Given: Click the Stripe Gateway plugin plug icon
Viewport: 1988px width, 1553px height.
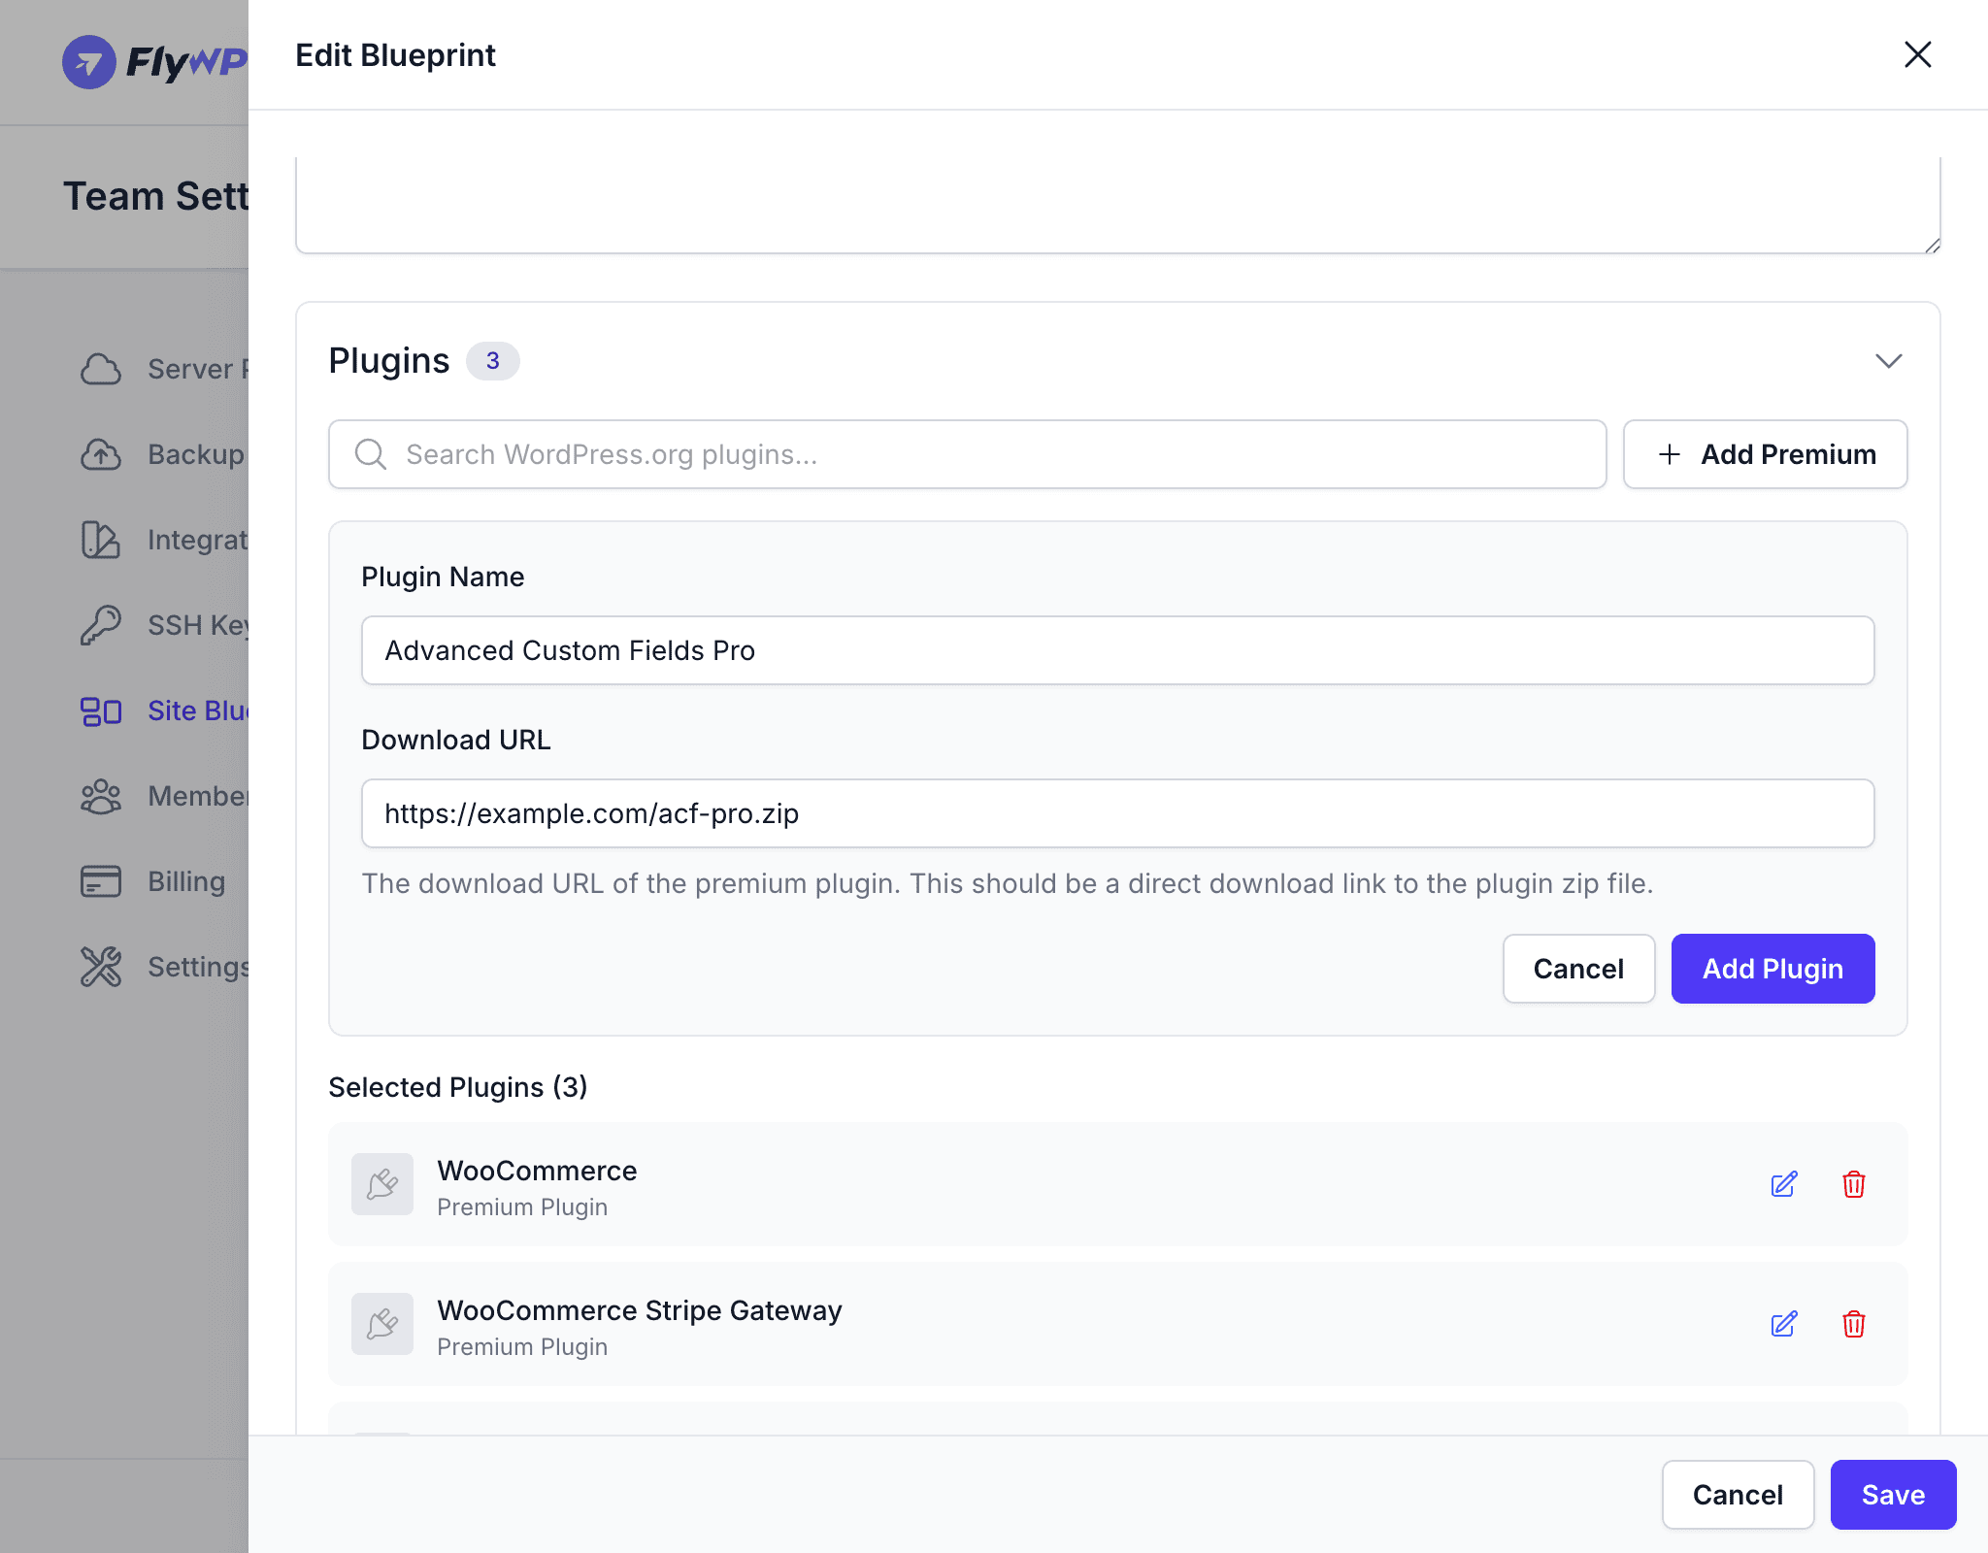Looking at the screenshot, I should pyautogui.click(x=382, y=1324).
